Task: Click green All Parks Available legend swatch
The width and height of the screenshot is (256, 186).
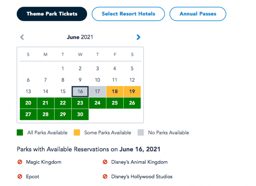Action: [20, 133]
